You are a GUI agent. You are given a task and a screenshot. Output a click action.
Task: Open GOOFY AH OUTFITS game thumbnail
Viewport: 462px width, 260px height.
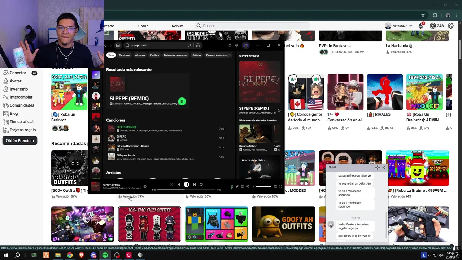283,224
